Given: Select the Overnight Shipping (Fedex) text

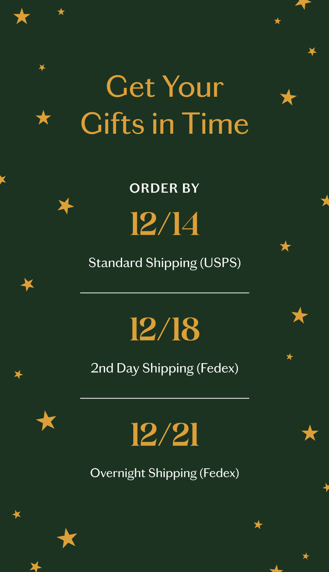Looking at the screenshot, I should 164,473.
